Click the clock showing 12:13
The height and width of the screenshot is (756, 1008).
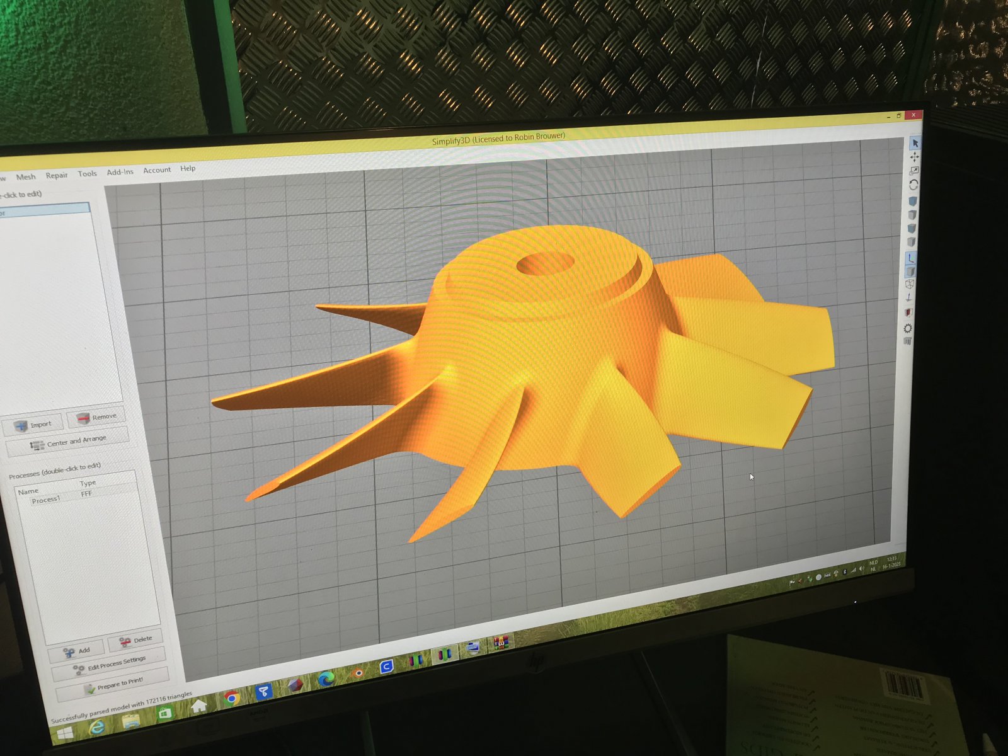click(x=892, y=559)
